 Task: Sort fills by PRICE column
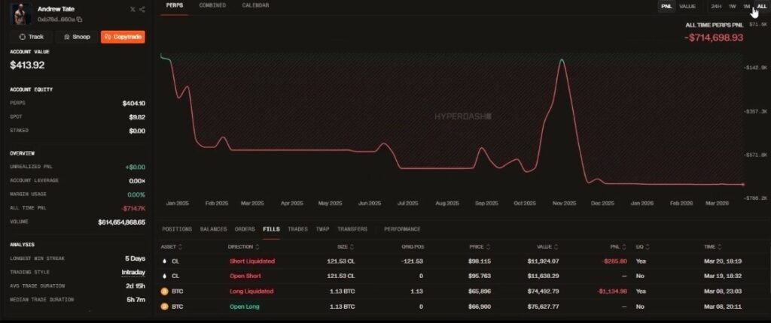tap(480, 247)
